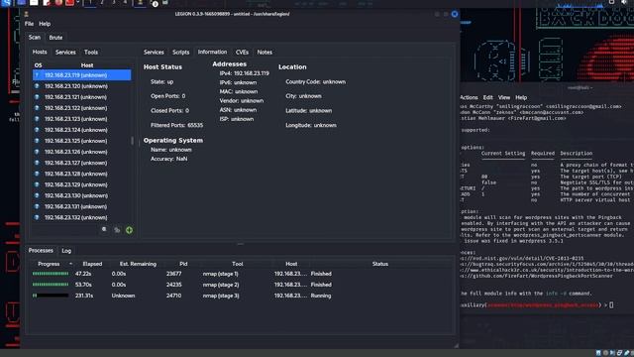634x357 pixels.
Task: Click progress bar of nmap stage 1
Action: click(x=51, y=274)
